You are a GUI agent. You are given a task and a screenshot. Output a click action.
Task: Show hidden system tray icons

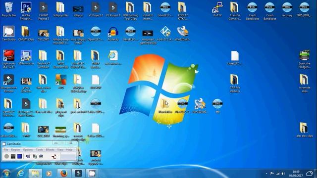pos(266,174)
